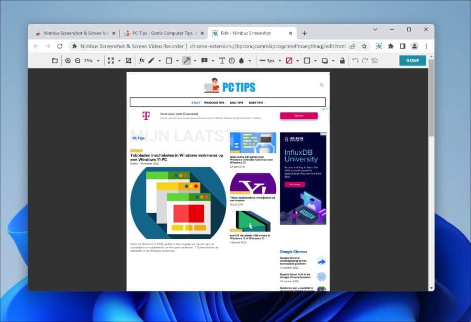471x322 pixels.
Task: Click the browser Back arrow
Action: tap(36, 46)
